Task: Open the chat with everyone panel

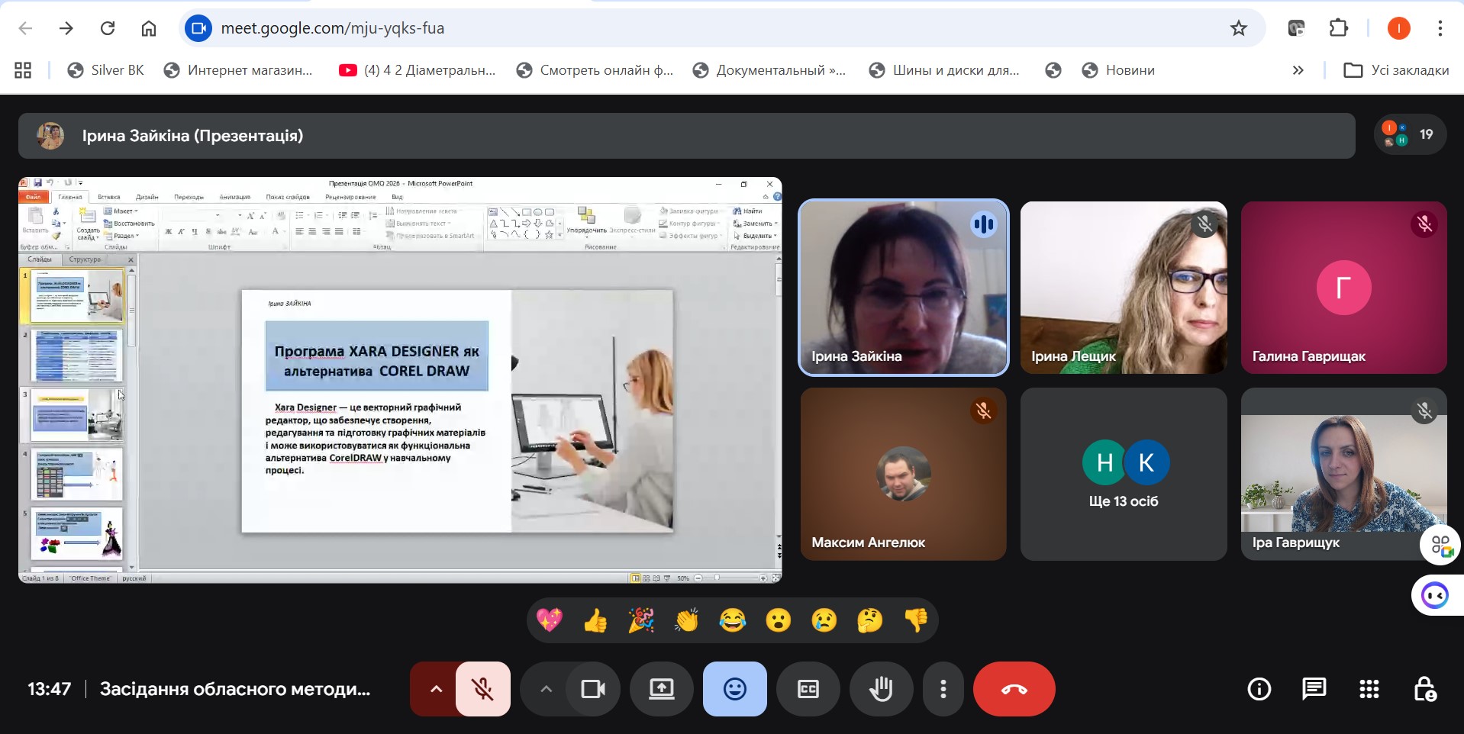Action: 1314,689
